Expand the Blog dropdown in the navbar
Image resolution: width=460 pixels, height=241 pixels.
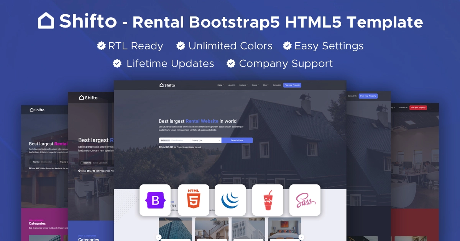coord(266,85)
